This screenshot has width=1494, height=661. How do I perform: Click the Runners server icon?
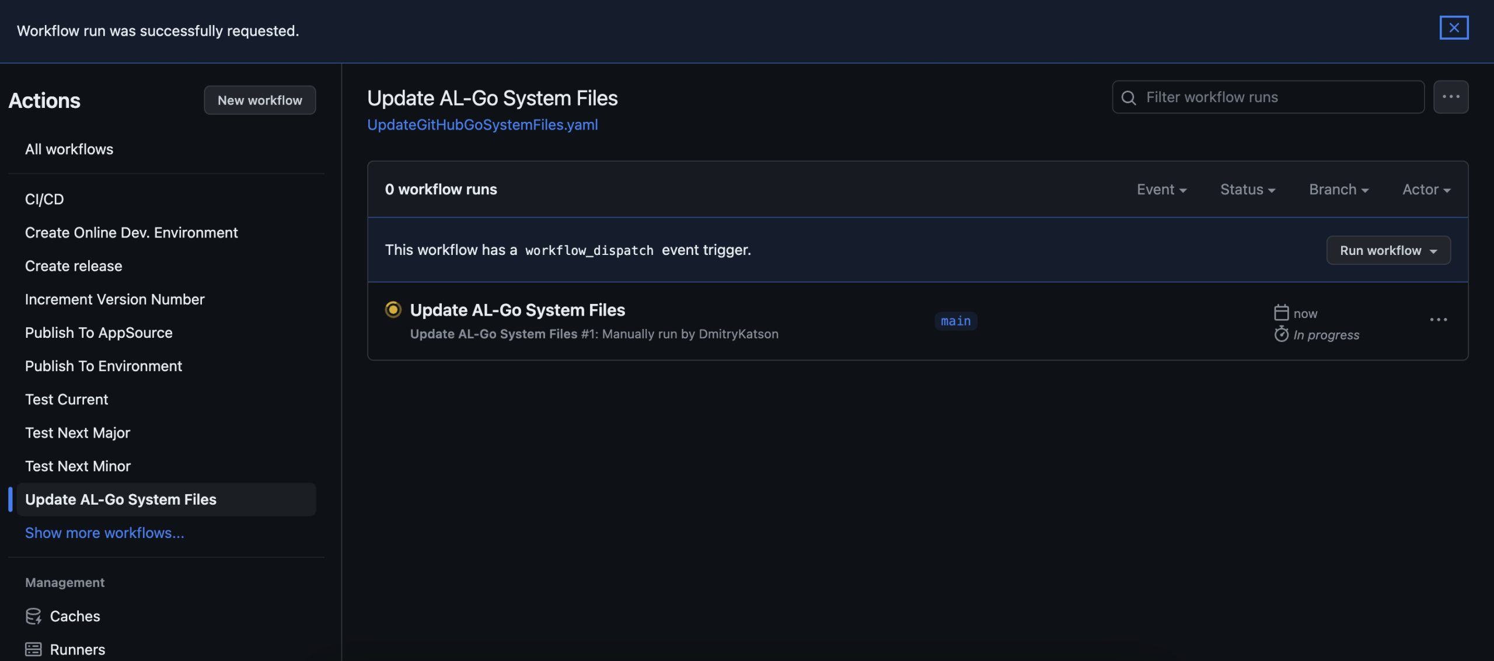click(x=33, y=649)
